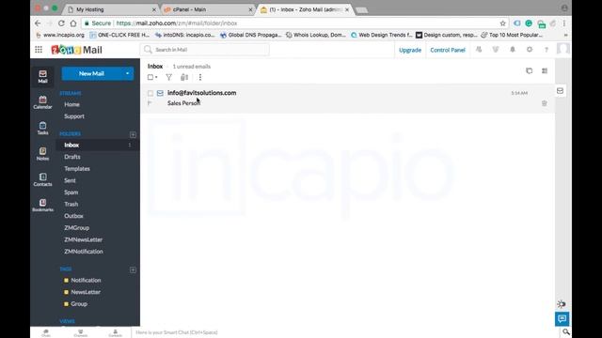Tick the checkbox of info@favitsolutions.com email

click(150, 93)
